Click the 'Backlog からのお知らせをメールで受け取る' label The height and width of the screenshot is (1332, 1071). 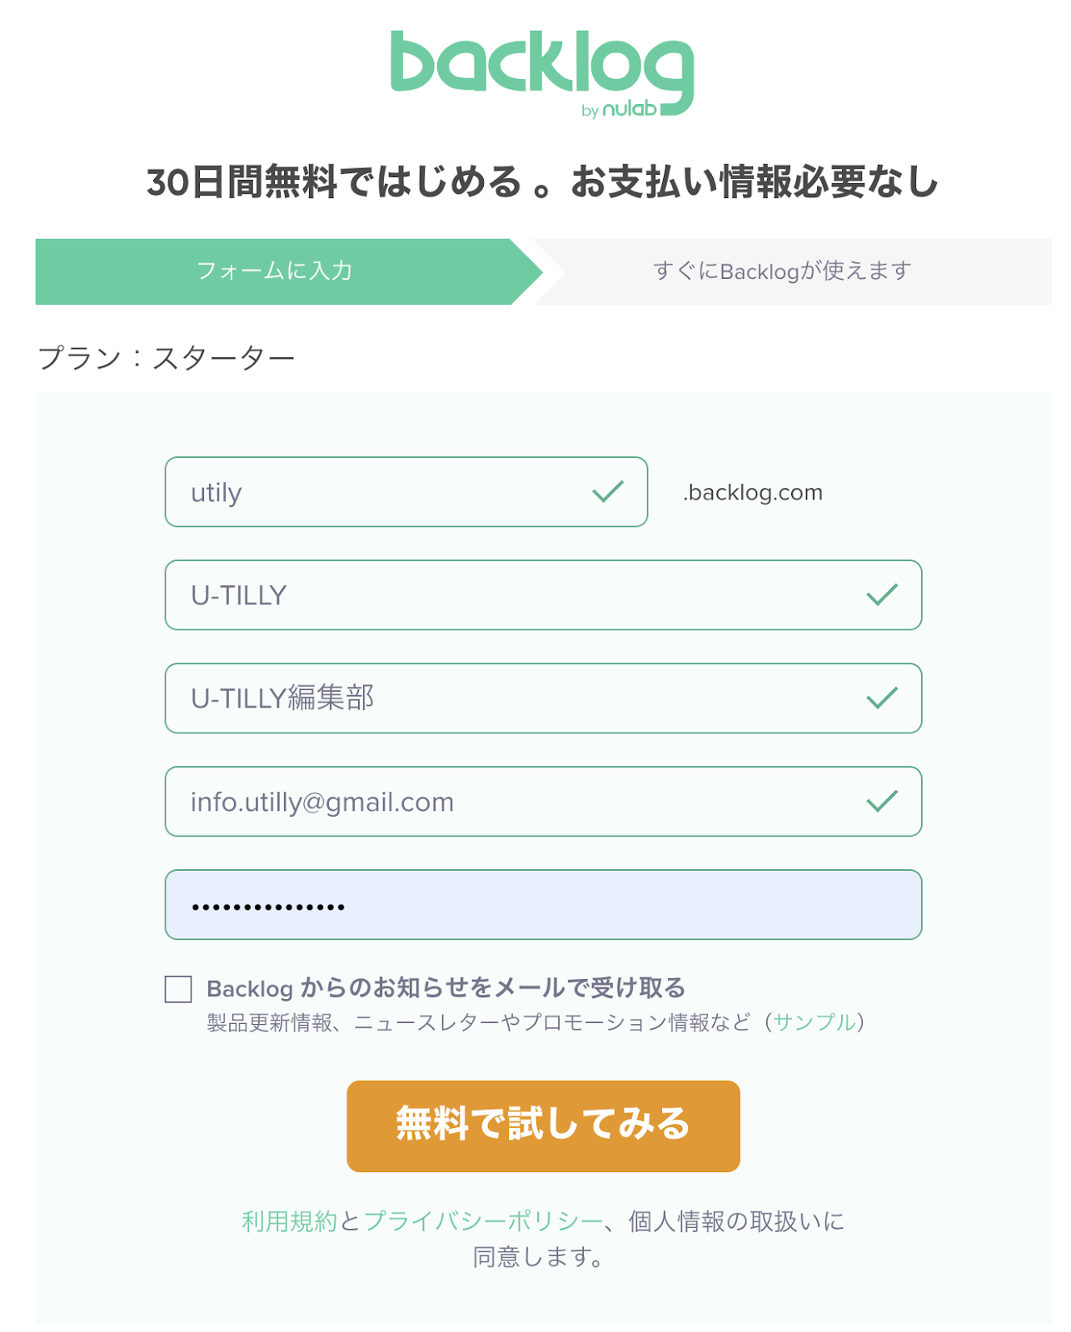click(x=446, y=988)
